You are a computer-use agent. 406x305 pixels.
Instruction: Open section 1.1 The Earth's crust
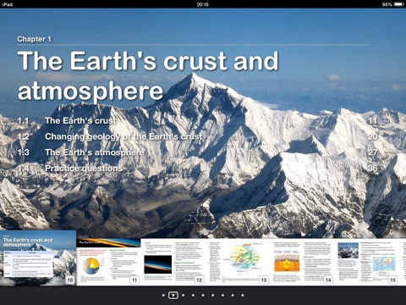(197, 121)
